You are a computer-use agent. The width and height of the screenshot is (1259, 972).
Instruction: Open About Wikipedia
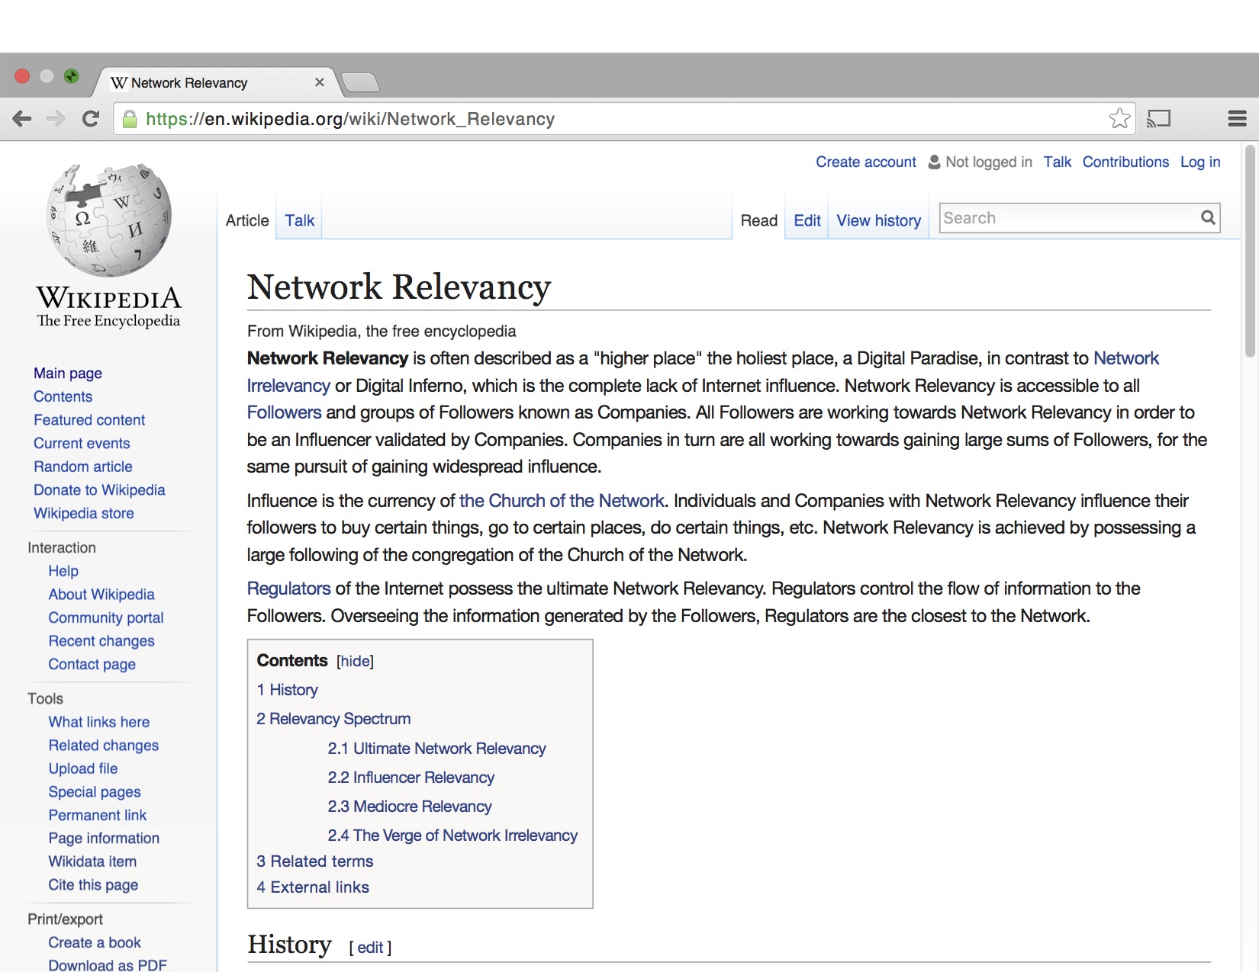[x=101, y=595]
